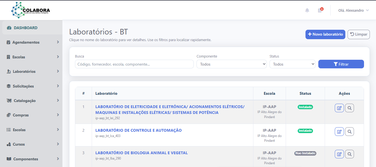
Task: View details of Eletricidade e Eletrônica laboratory
Action: click(350, 108)
